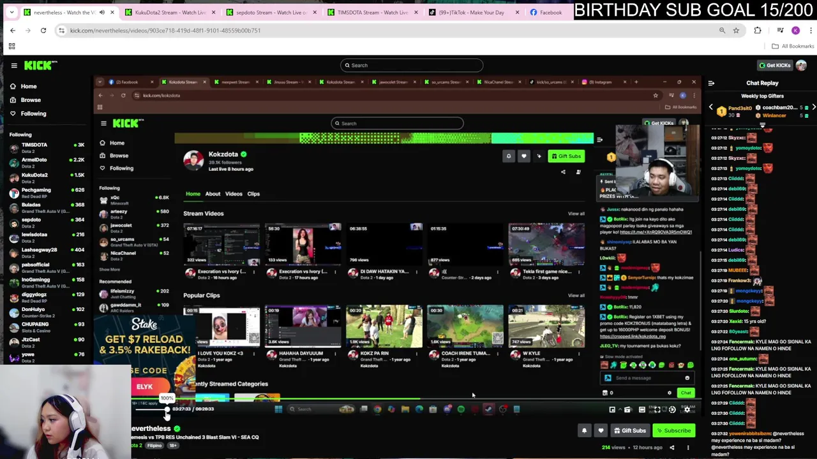Follow nevertheless with the heart button

(601, 431)
